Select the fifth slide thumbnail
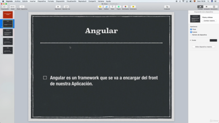The height and width of the screenshot is (123, 219). 8,50
